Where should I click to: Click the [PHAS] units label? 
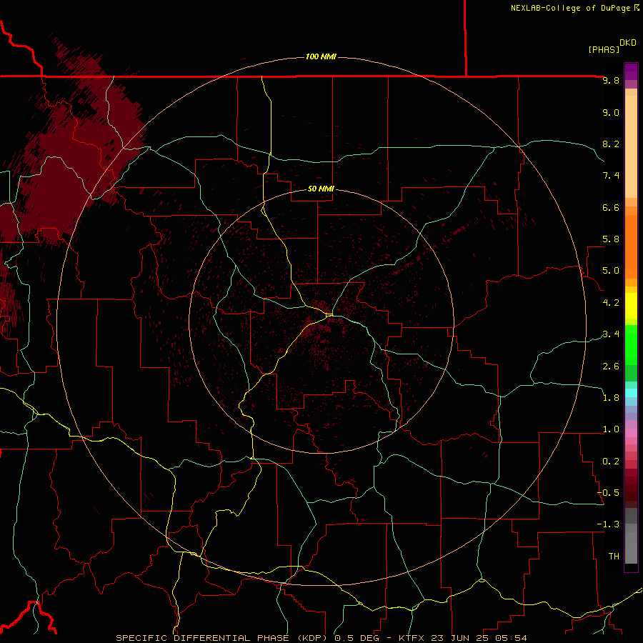pos(604,50)
